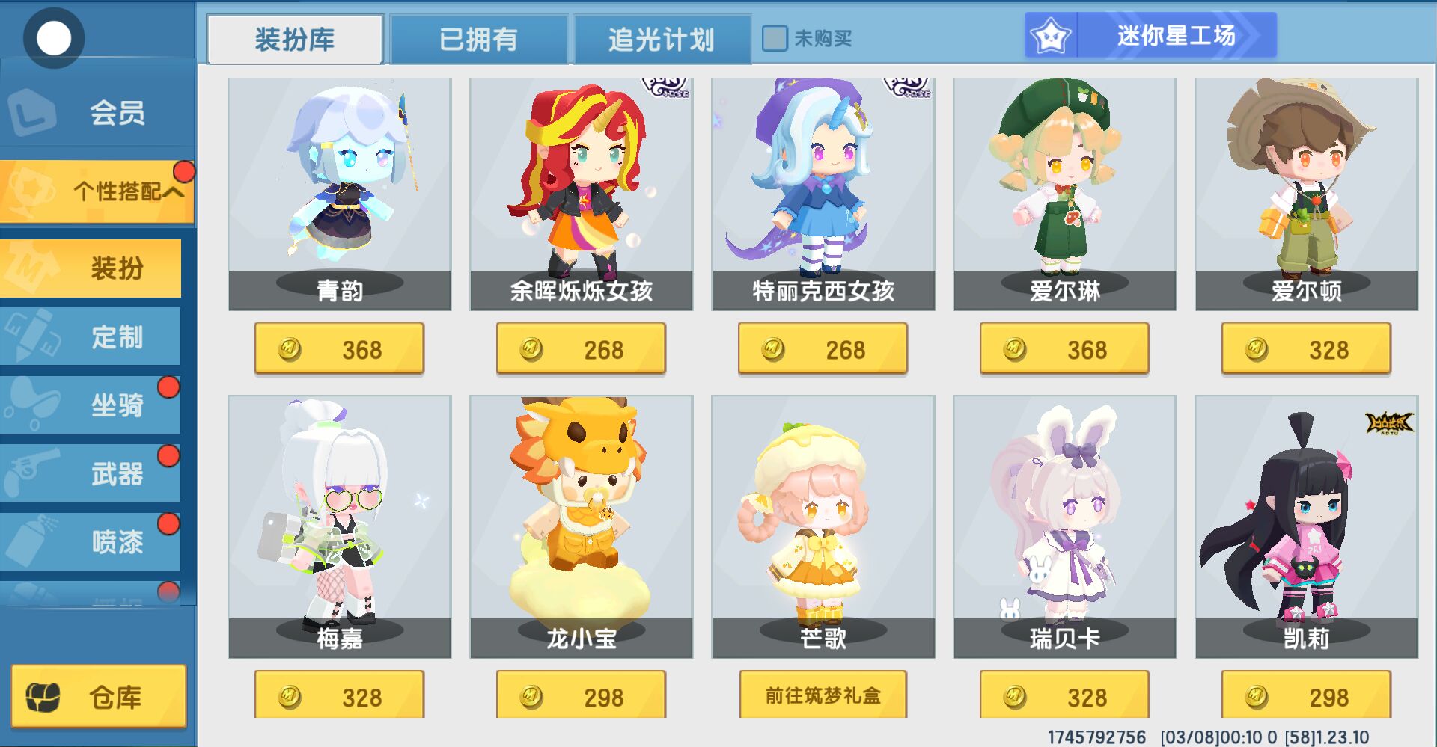Open the 仓库 chest warehouse button
The image size is (1437, 747).
(99, 696)
